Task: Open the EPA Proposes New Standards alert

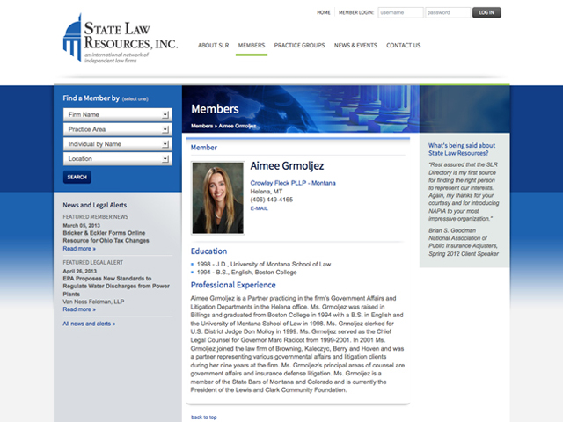Action: coord(116,286)
